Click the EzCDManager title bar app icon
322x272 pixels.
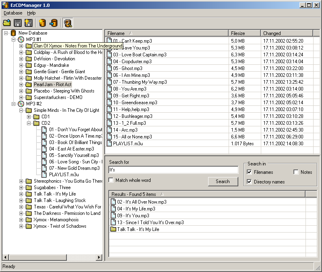click(6, 5)
